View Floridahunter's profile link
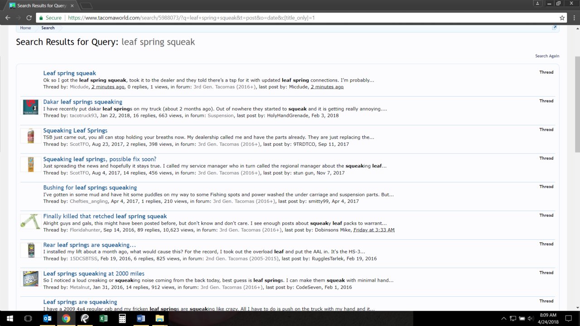Screen dimensions: 580x326 click(85, 230)
